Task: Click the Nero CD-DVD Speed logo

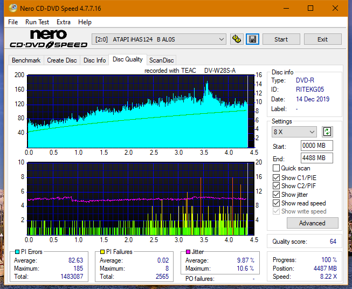Action: (49, 39)
